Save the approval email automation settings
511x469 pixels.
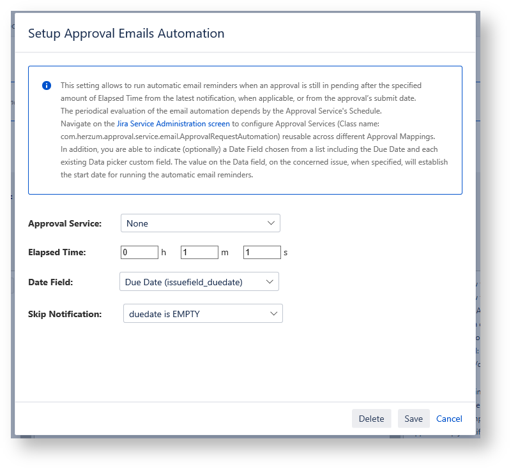(x=413, y=419)
